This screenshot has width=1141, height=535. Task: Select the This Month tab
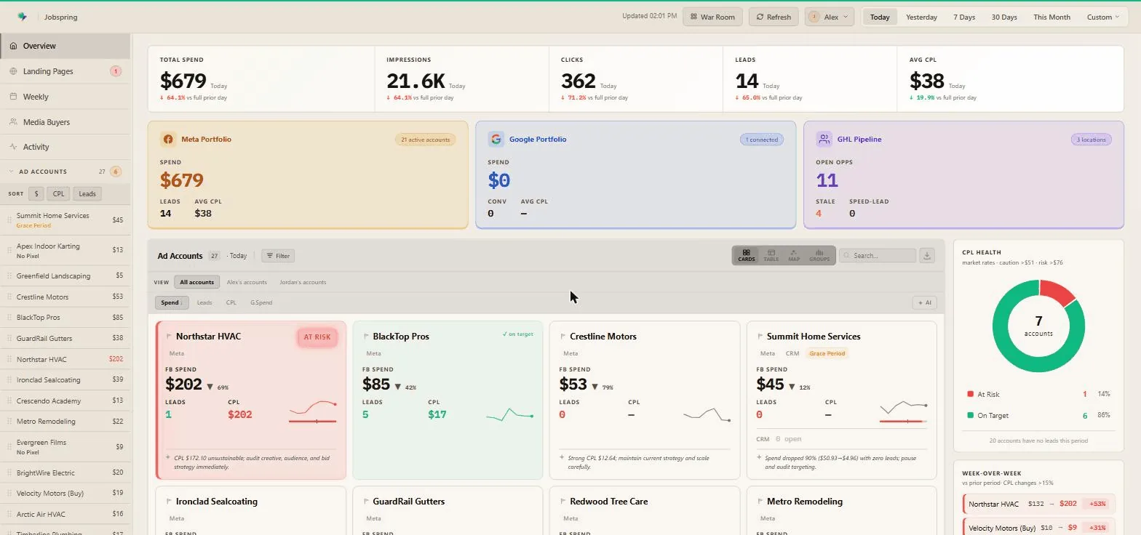(1051, 17)
